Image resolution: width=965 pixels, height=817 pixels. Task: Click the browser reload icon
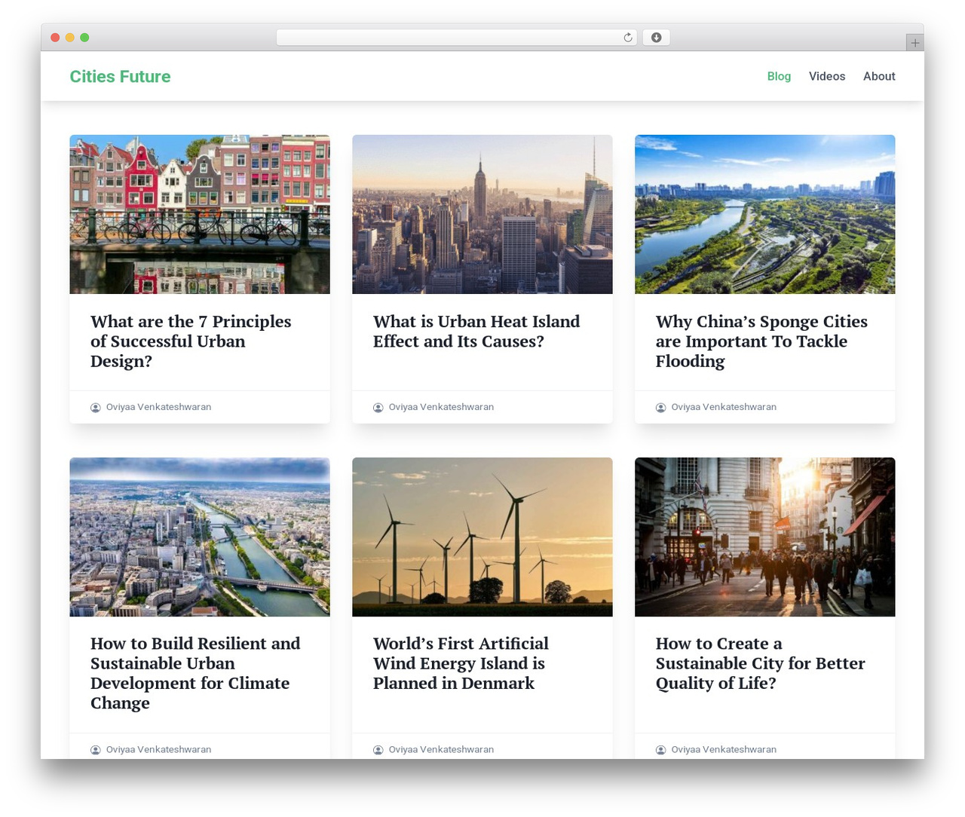point(627,38)
